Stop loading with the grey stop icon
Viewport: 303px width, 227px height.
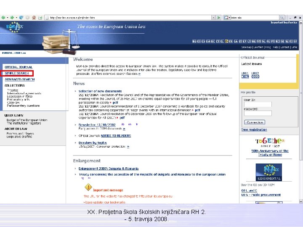pos(27,18)
